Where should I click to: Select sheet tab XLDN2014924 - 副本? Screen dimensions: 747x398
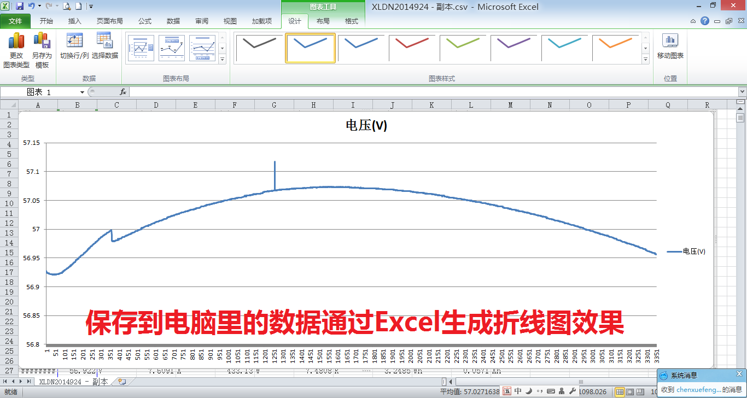[x=73, y=382]
